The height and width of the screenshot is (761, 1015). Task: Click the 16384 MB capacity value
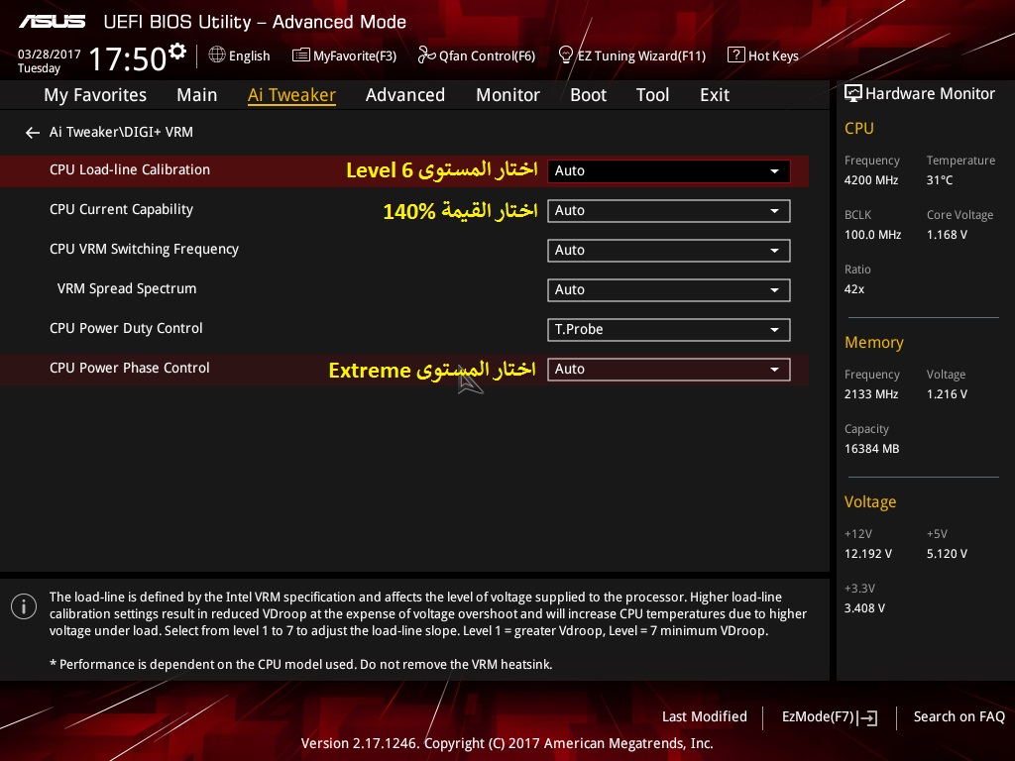[871, 449]
